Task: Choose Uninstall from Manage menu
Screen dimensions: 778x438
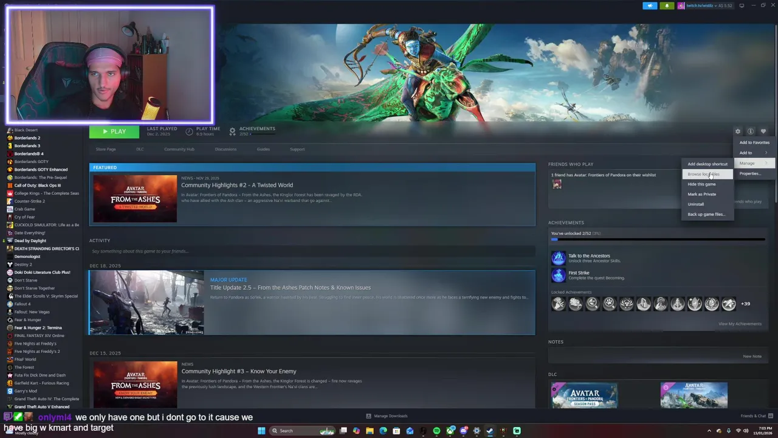Action: point(707,204)
